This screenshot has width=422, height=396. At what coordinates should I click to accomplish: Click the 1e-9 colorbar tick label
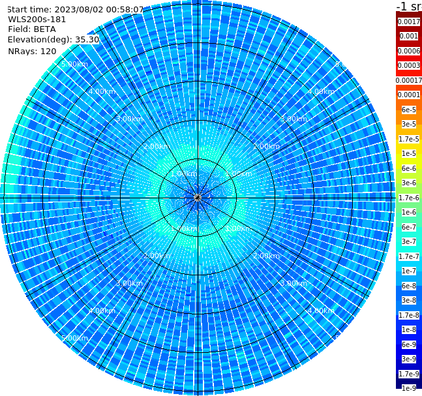coord(409,388)
